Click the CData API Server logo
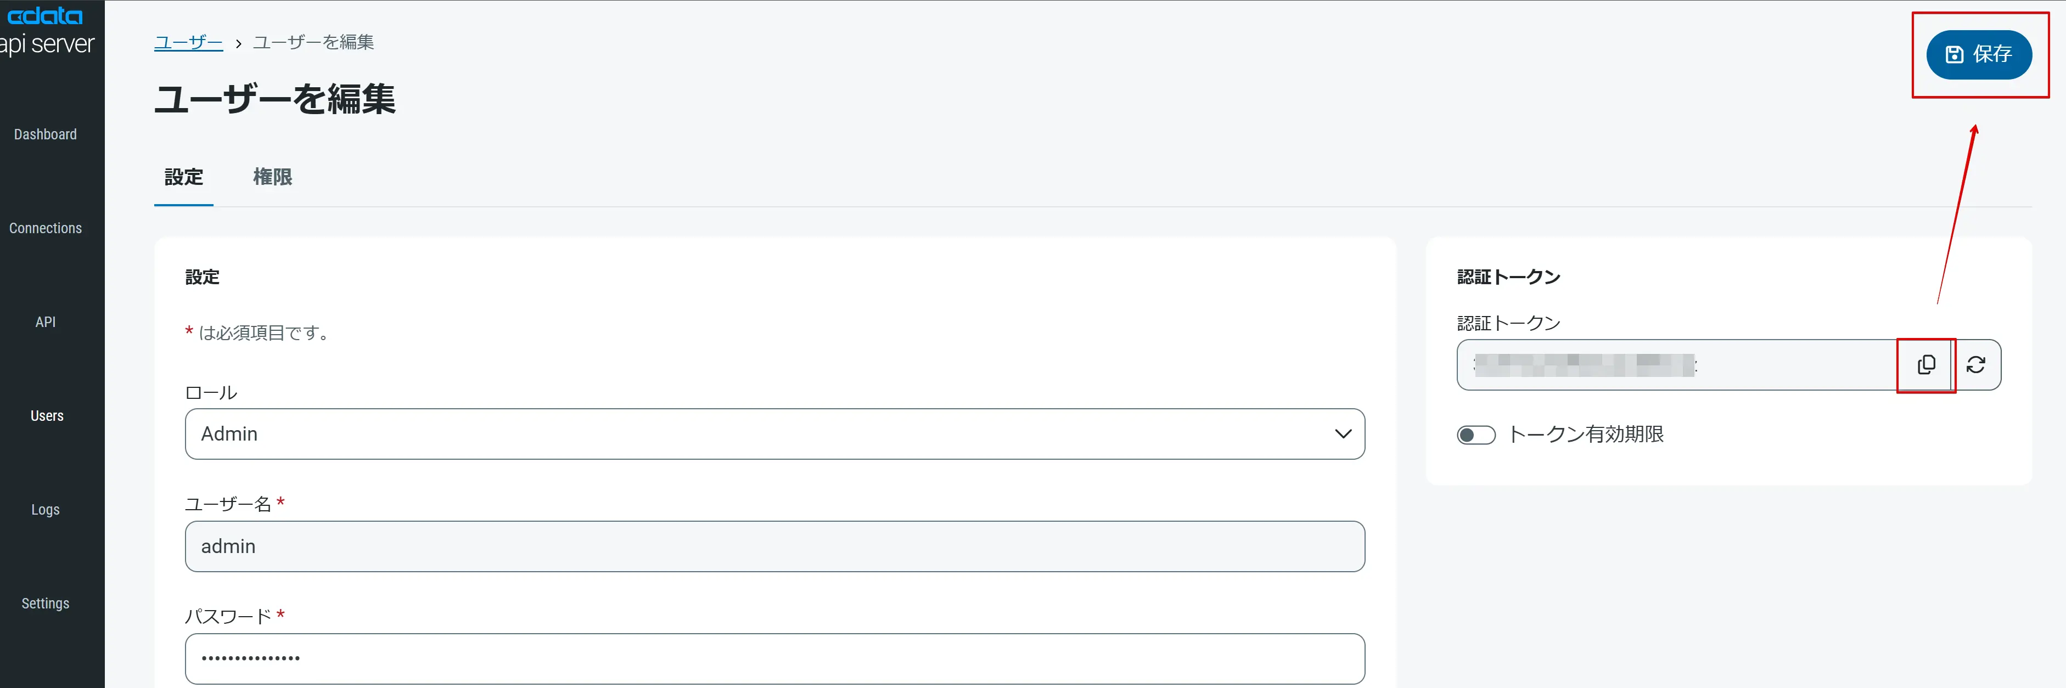Viewport: 2066px width, 688px height. click(x=47, y=31)
